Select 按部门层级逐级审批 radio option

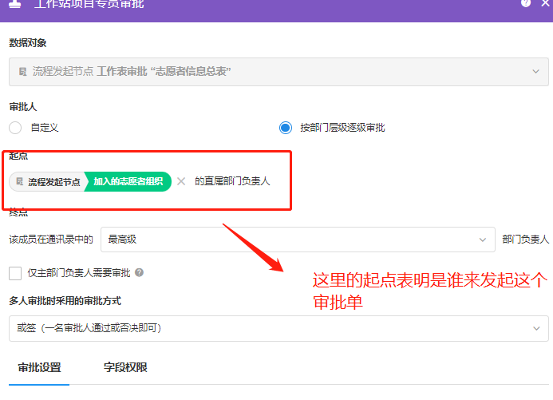click(x=286, y=128)
